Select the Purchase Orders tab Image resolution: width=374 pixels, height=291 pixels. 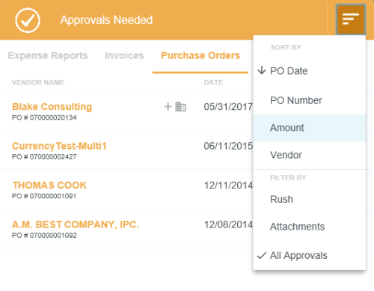[200, 55]
